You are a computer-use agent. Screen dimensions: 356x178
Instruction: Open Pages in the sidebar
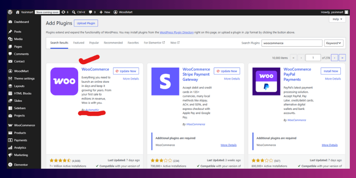point(18,47)
